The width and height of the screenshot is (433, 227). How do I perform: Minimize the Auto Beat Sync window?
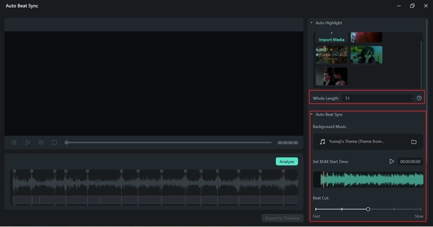coord(399,6)
